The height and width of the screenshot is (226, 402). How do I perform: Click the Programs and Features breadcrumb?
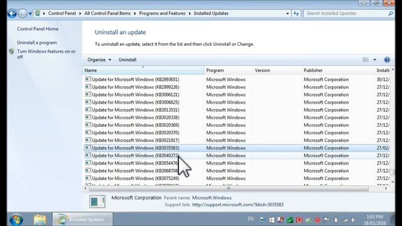162,13
